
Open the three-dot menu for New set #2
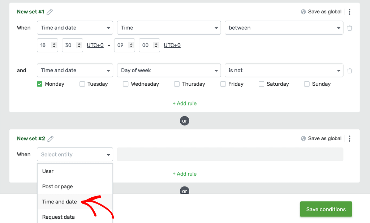click(x=349, y=138)
